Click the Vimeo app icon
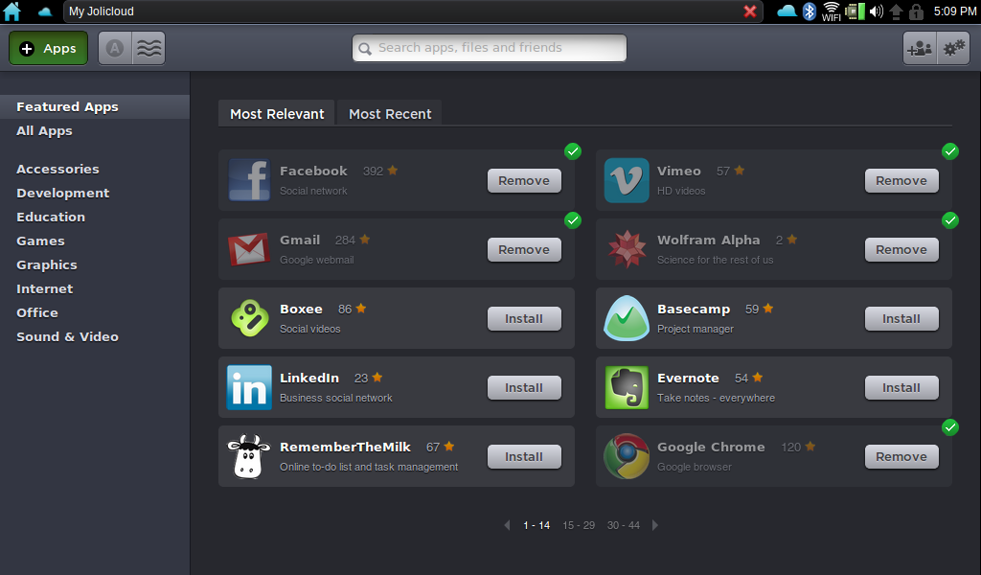The width and height of the screenshot is (981, 575). tap(627, 180)
